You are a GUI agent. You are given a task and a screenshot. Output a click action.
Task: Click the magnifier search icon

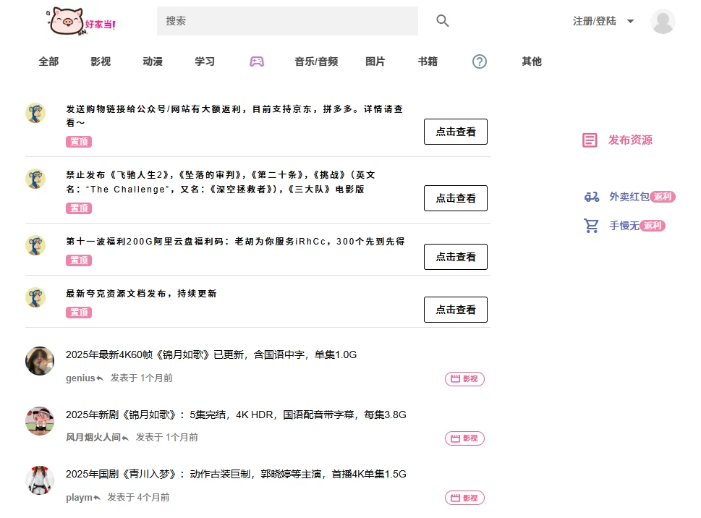(x=443, y=21)
